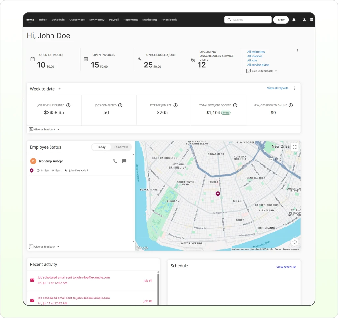Image resolution: width=338 pixels, height=318 pixels.
Task: Toggle fullscreen view on the map
Action: 295,147
